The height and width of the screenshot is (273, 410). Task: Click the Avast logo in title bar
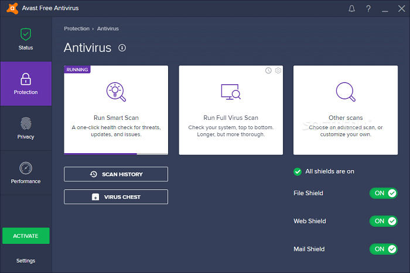[x=9, y=8]
